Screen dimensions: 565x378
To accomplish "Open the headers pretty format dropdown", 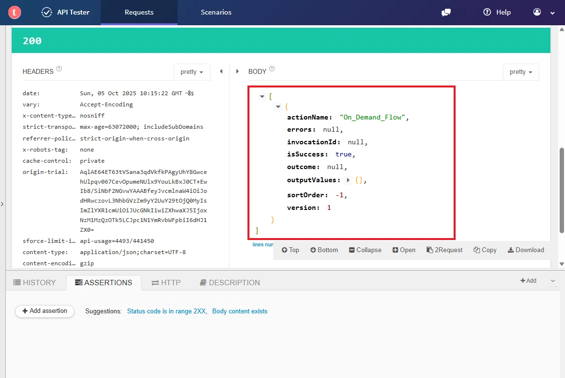I will 192,71.
